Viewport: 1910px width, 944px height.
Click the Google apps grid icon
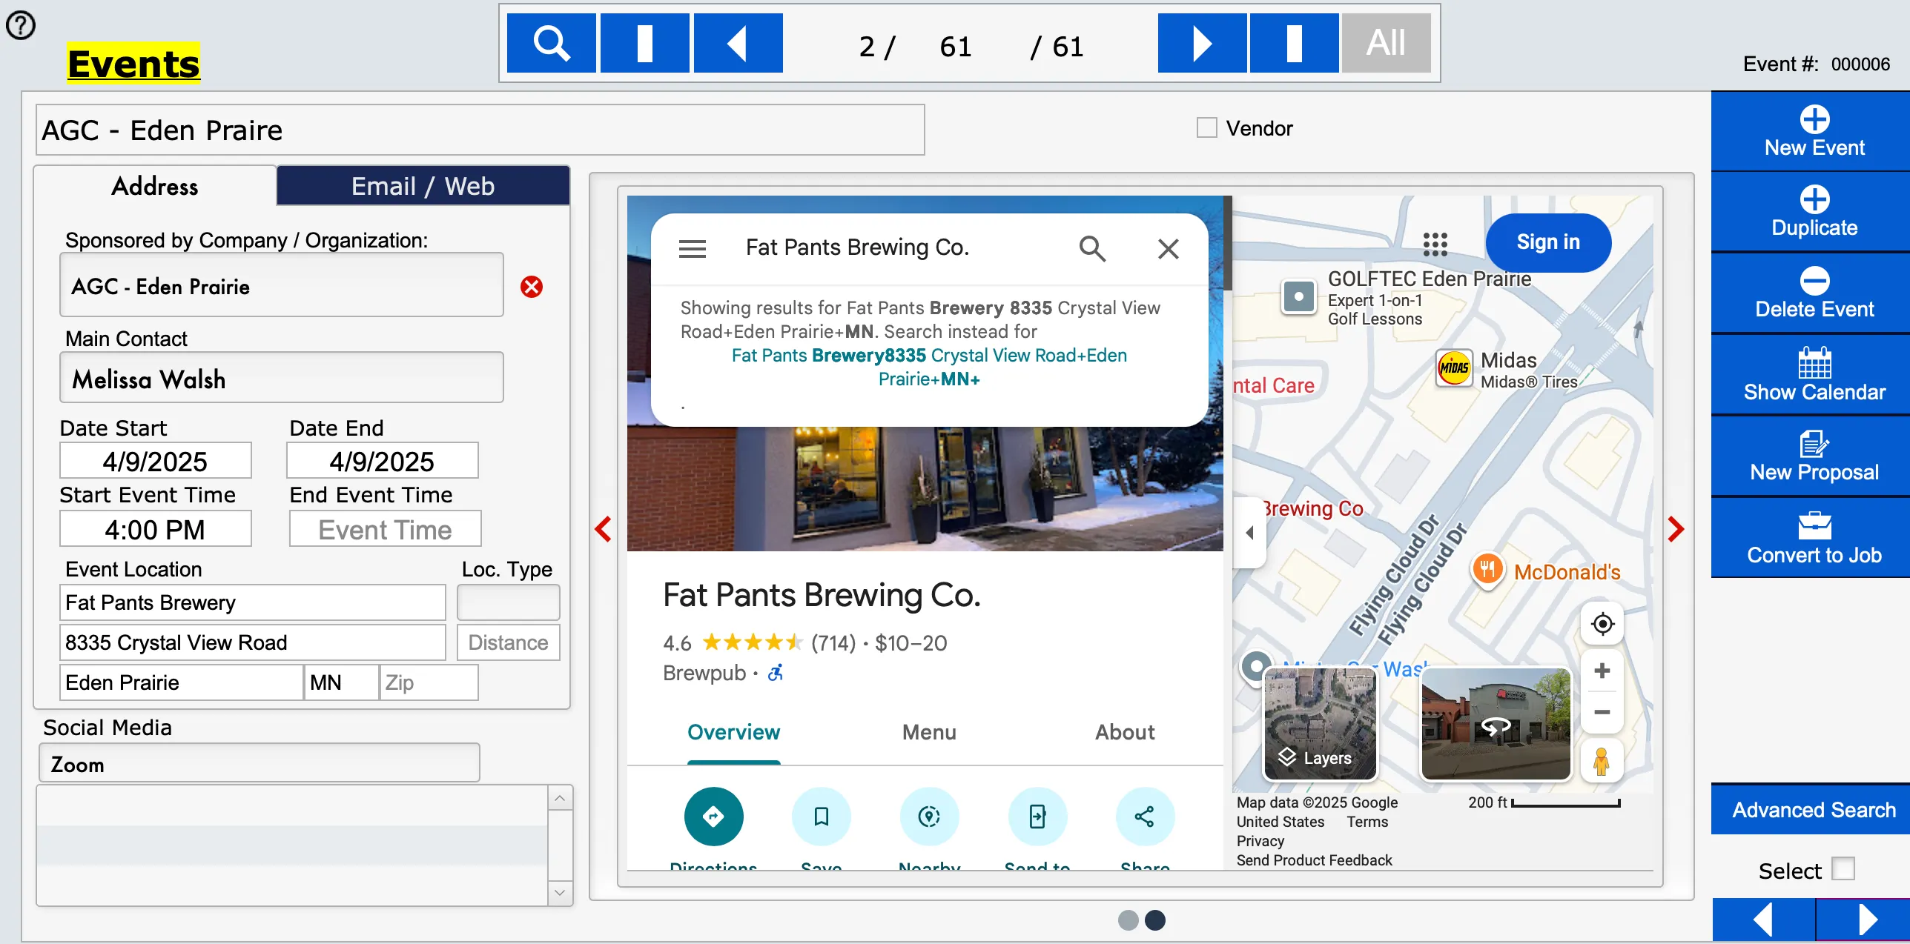pos(1435,243)
